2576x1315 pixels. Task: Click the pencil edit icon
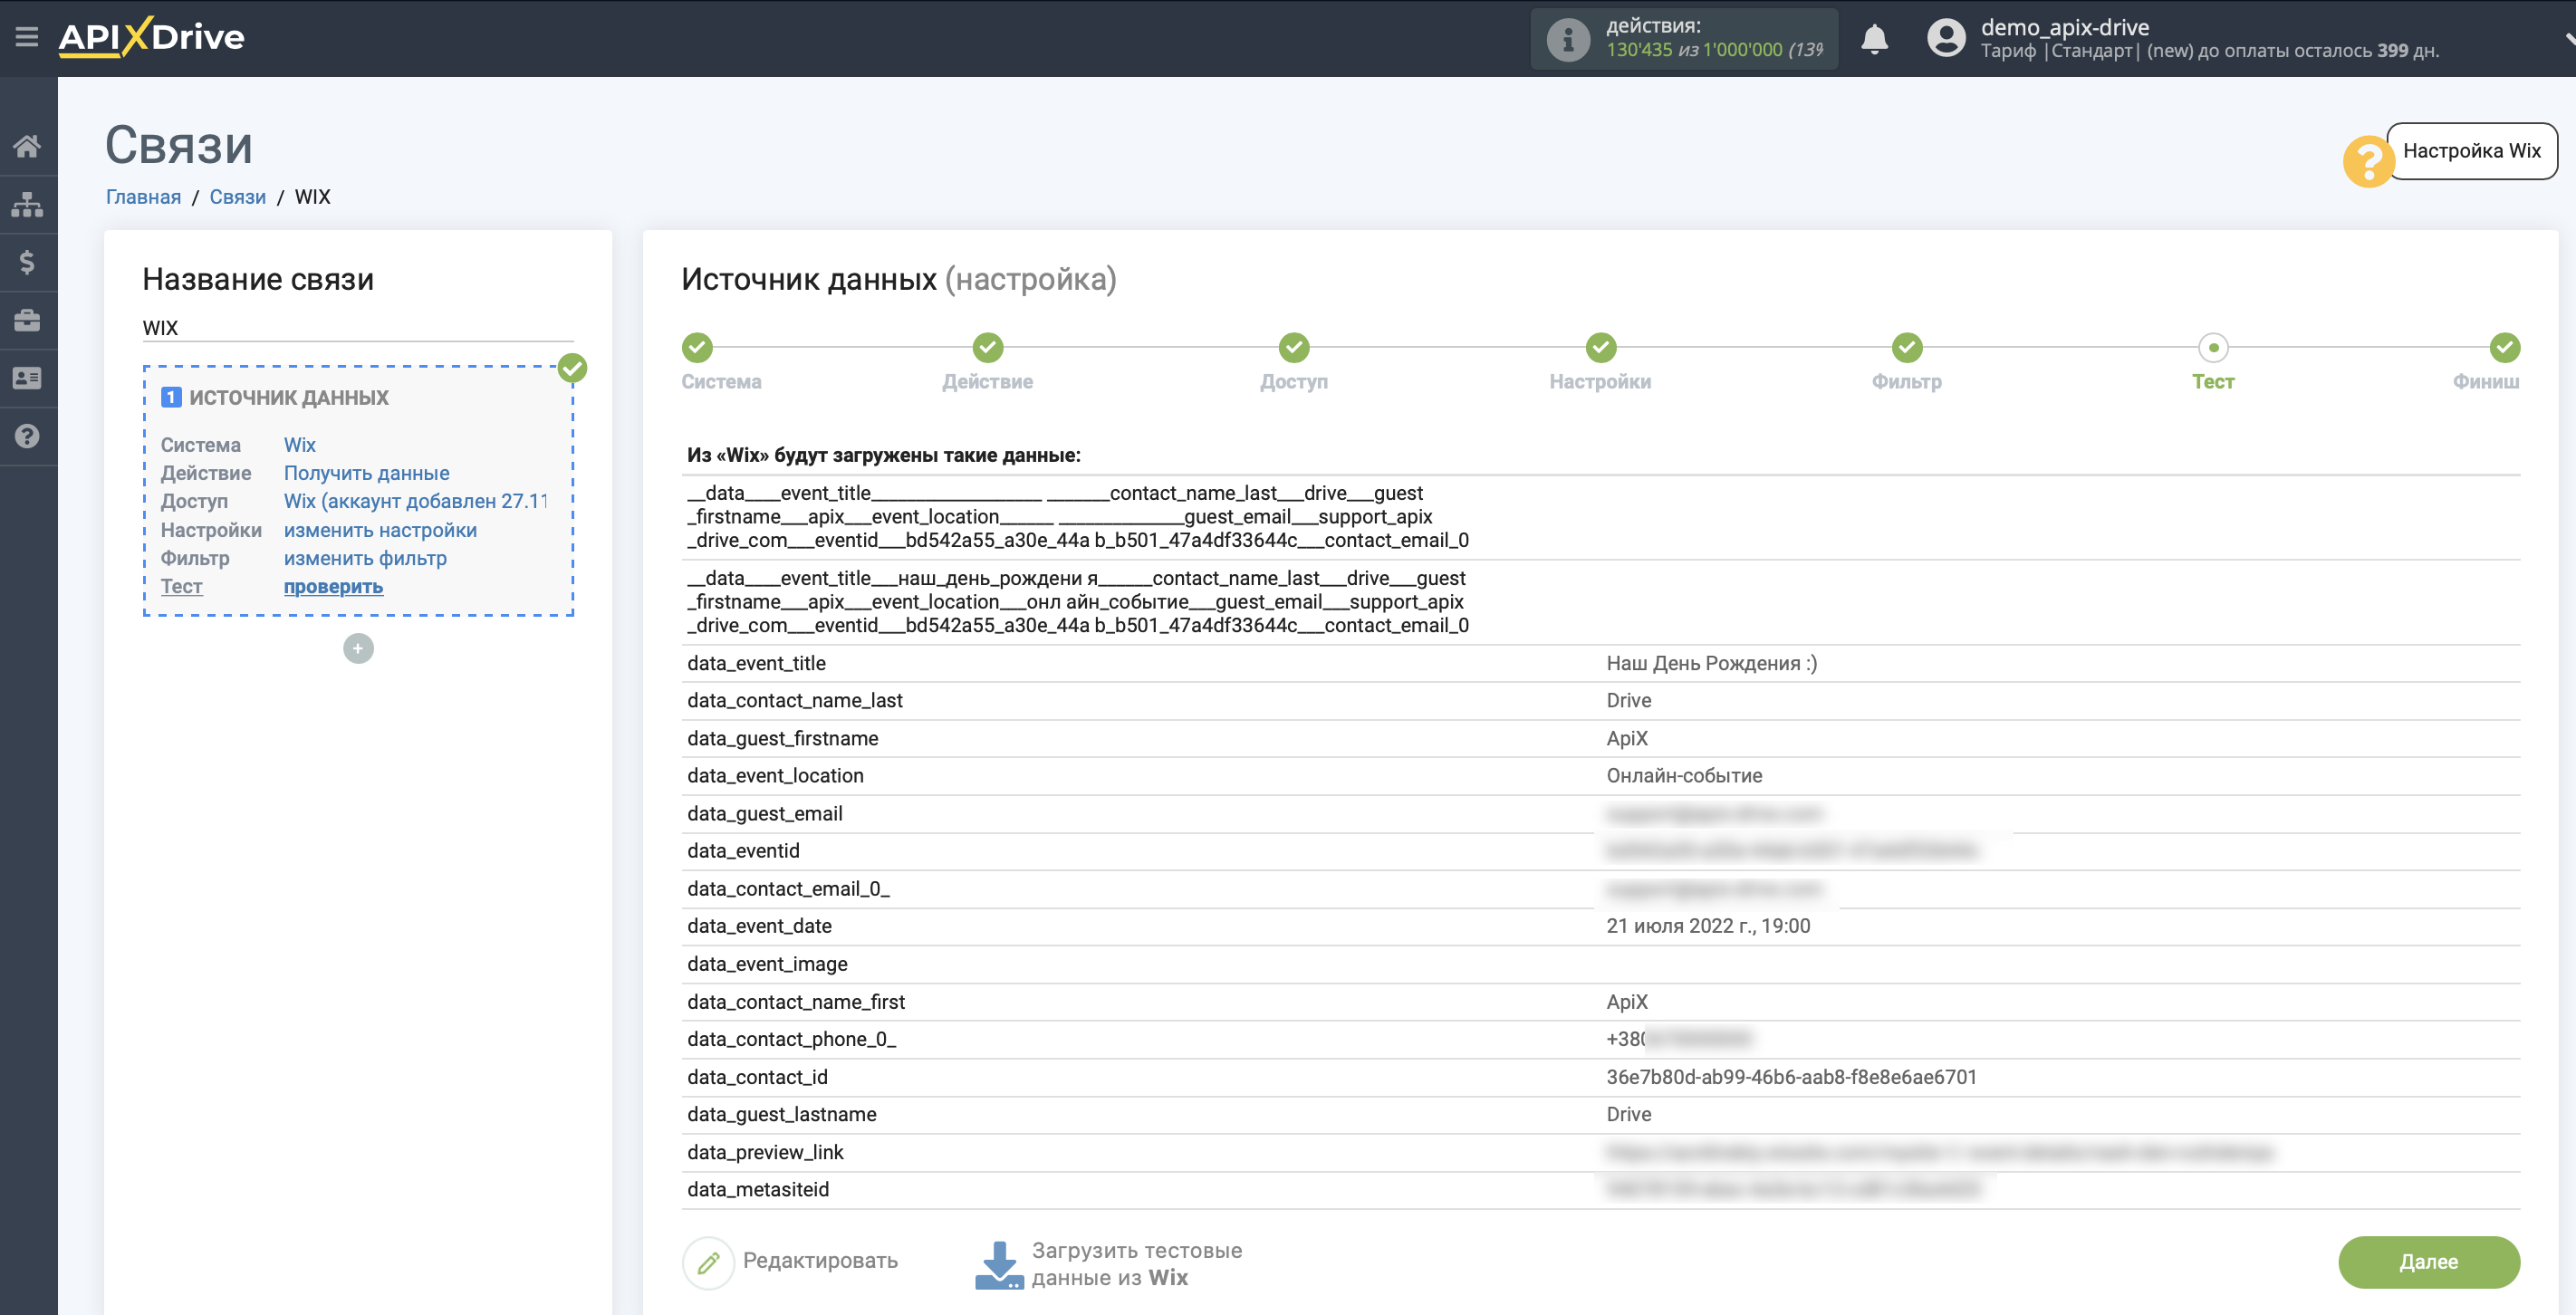(x=708, y=1262)
